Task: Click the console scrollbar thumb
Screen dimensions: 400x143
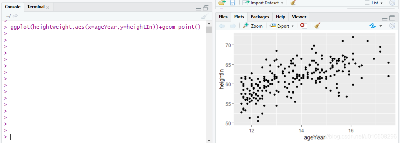Action: [209, 30]
